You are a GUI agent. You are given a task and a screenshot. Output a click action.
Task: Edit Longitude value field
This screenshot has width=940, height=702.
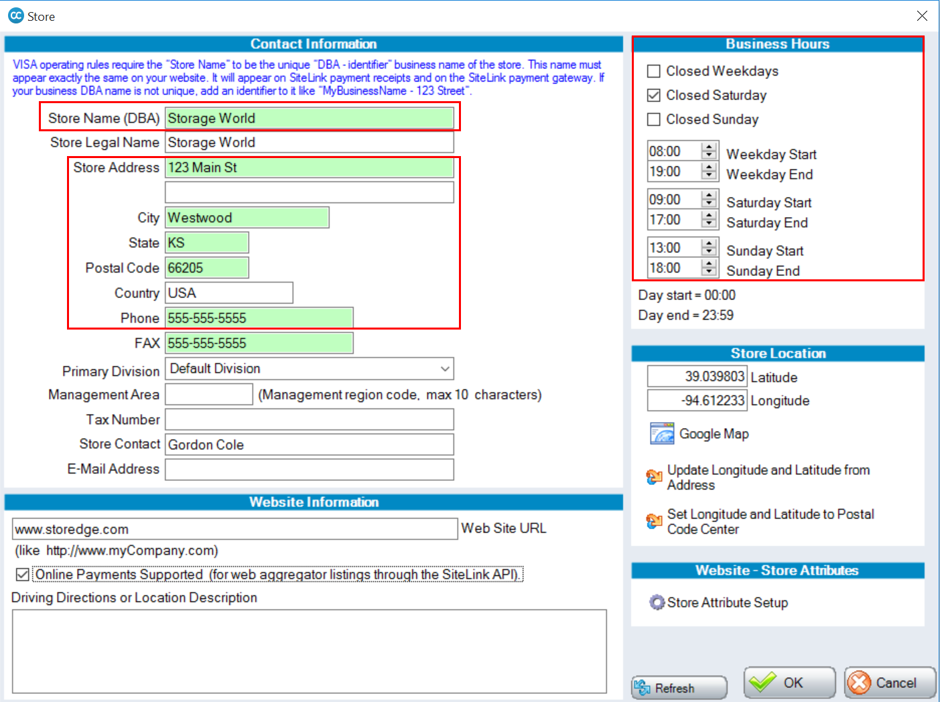pos(697,401)
